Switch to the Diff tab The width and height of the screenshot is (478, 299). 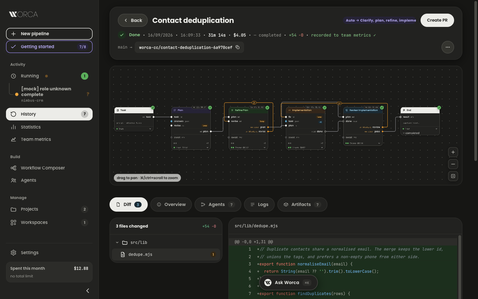pyautogui.click(x=128, y=205)
